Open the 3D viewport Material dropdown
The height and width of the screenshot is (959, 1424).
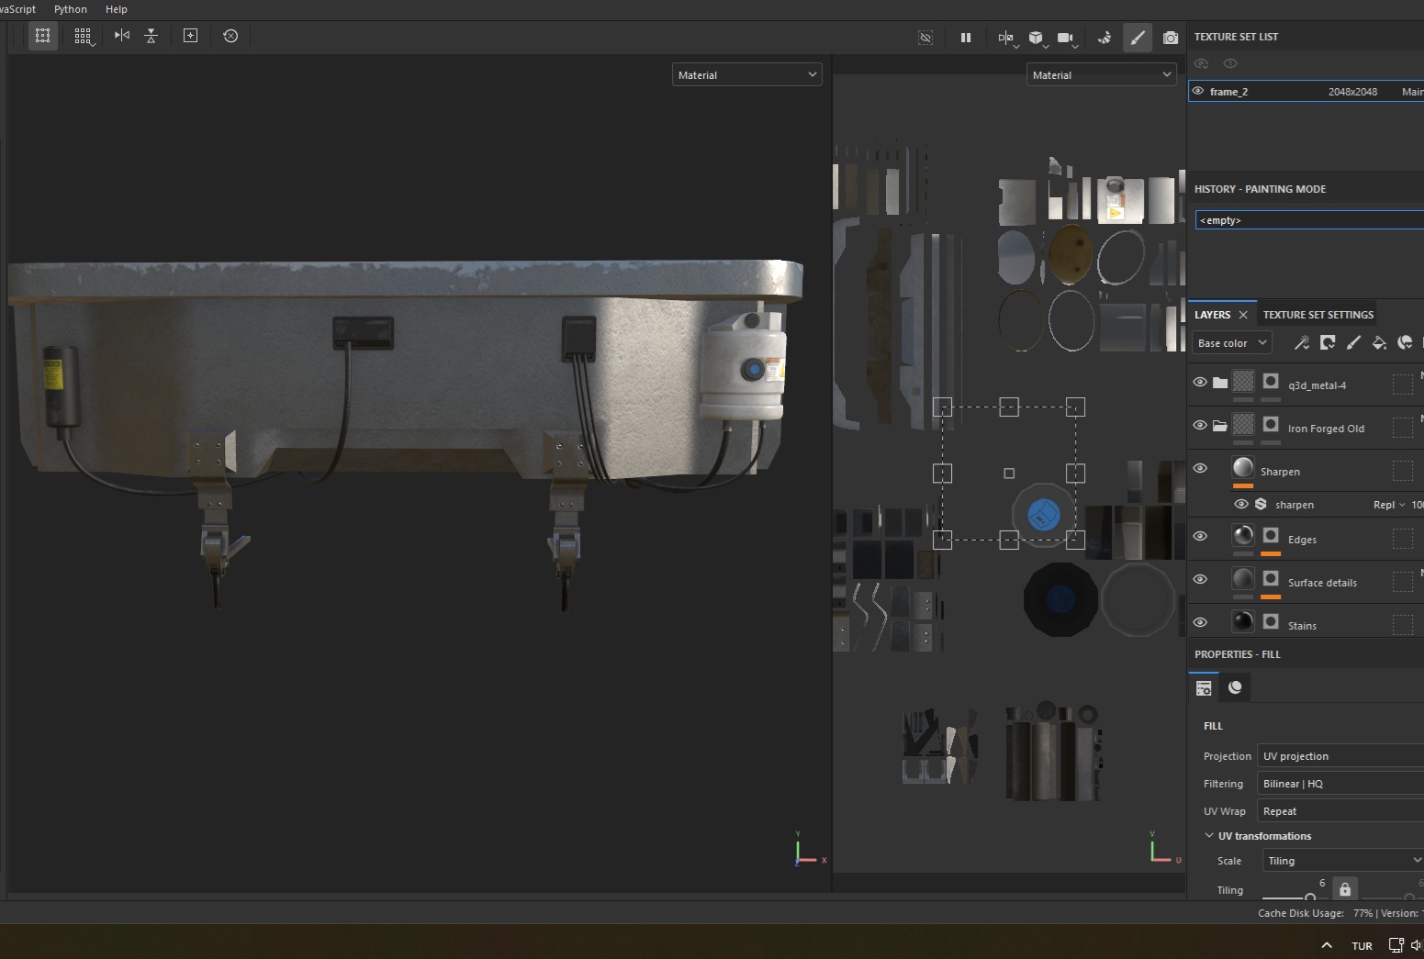[x=746, y=75]
